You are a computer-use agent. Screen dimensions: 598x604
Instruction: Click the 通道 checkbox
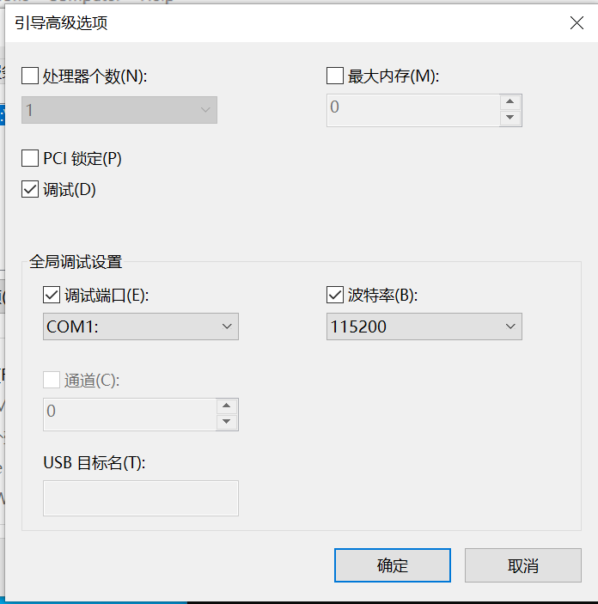(51, 380)
